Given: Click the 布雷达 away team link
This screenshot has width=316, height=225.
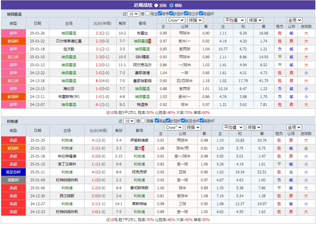Looking at the screenshot, I should coord(142,33).
